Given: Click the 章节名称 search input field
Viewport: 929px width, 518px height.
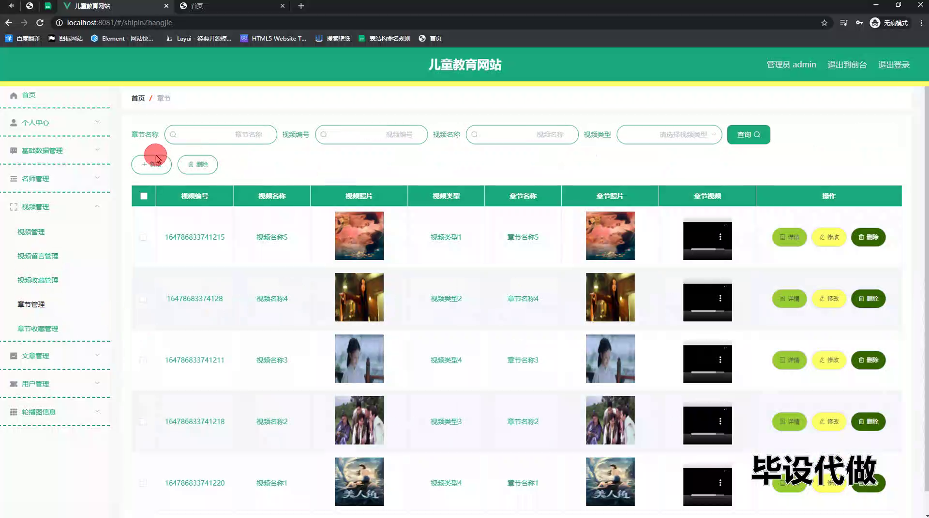Looking at the screenshot, I should coord(221,135).
